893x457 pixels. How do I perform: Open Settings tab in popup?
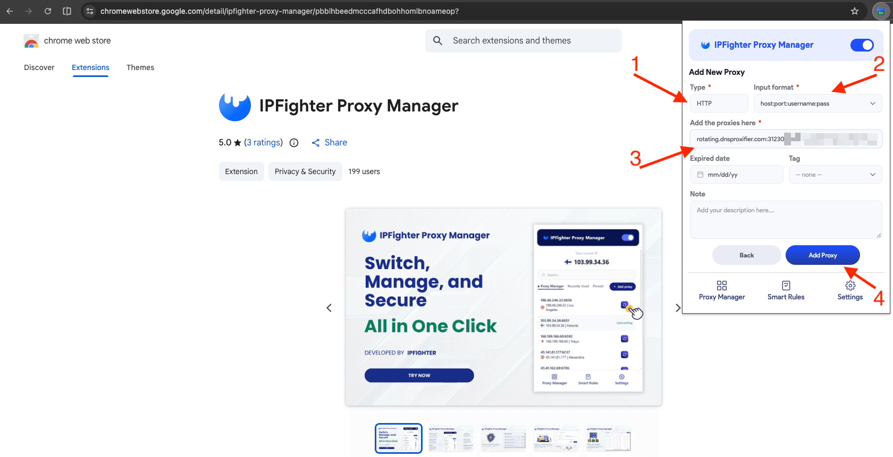click(x=850, y=291)
